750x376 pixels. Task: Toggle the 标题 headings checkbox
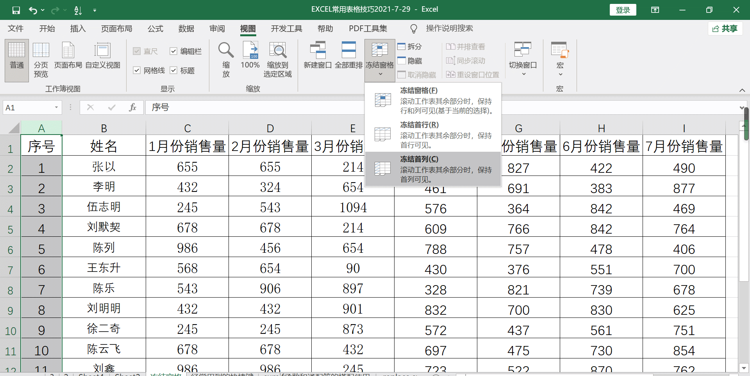[x=173, y=70]
